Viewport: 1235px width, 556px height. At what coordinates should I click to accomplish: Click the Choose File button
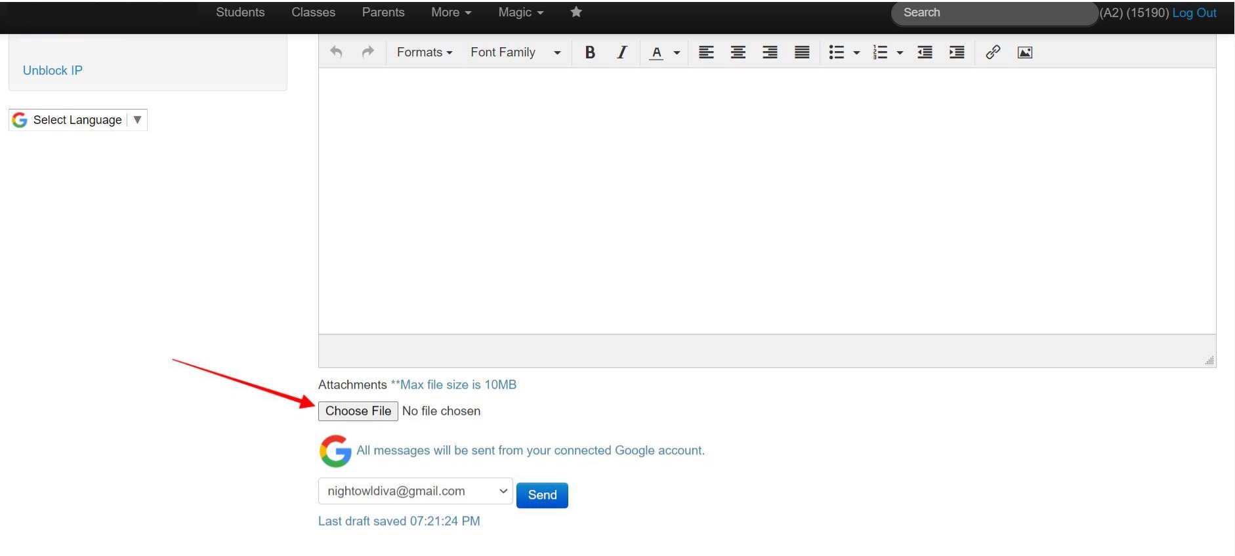click(358, 411)
